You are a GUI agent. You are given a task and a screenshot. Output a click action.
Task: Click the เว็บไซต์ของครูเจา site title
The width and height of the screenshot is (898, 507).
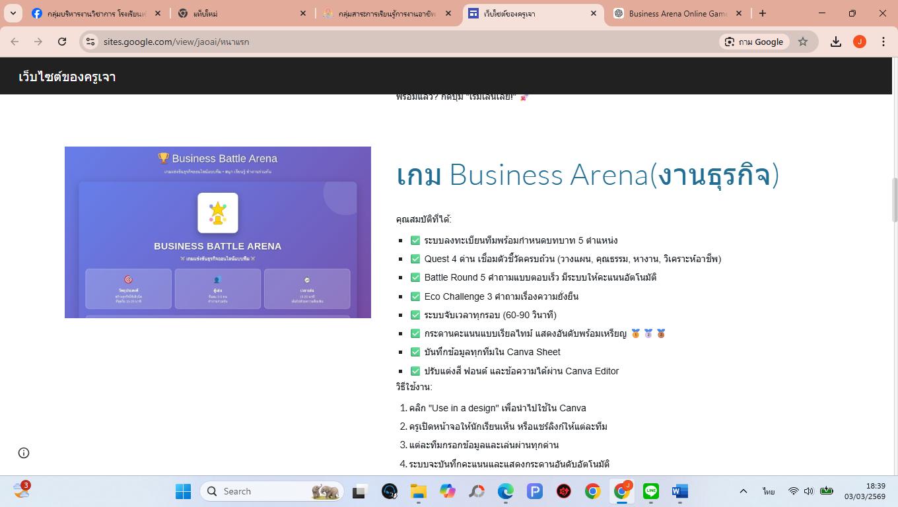click(x=67, y=77)
